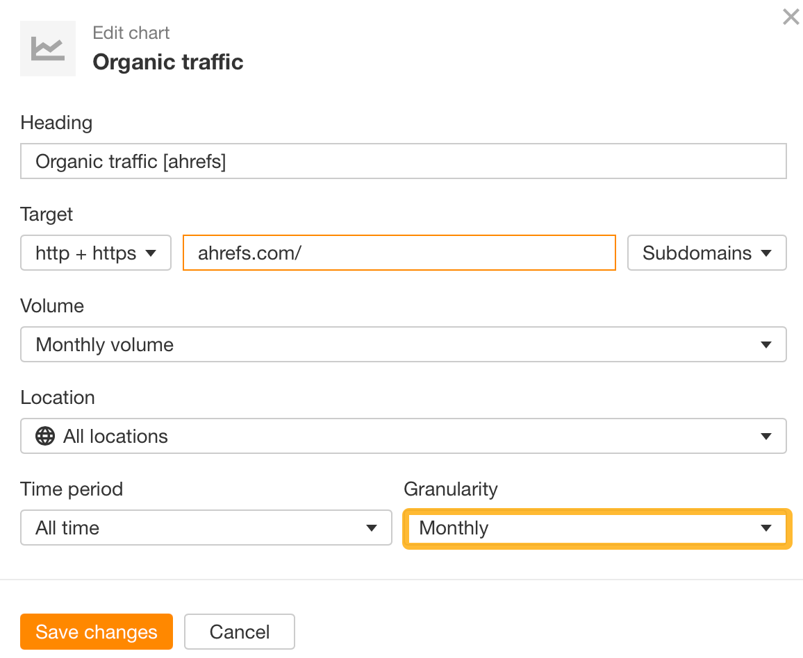Open the protocol dropdown showing http + https
The height and width of the screenshot is (658, 803).
pyautogui.click(x=95, y=253)
